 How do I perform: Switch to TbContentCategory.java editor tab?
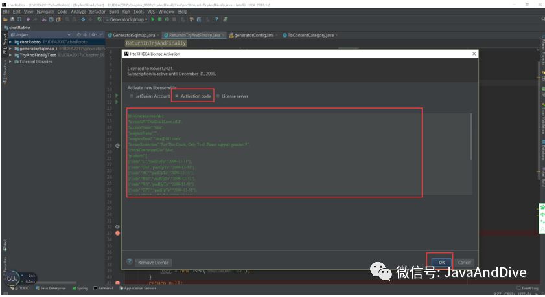[x=310, y=35]
